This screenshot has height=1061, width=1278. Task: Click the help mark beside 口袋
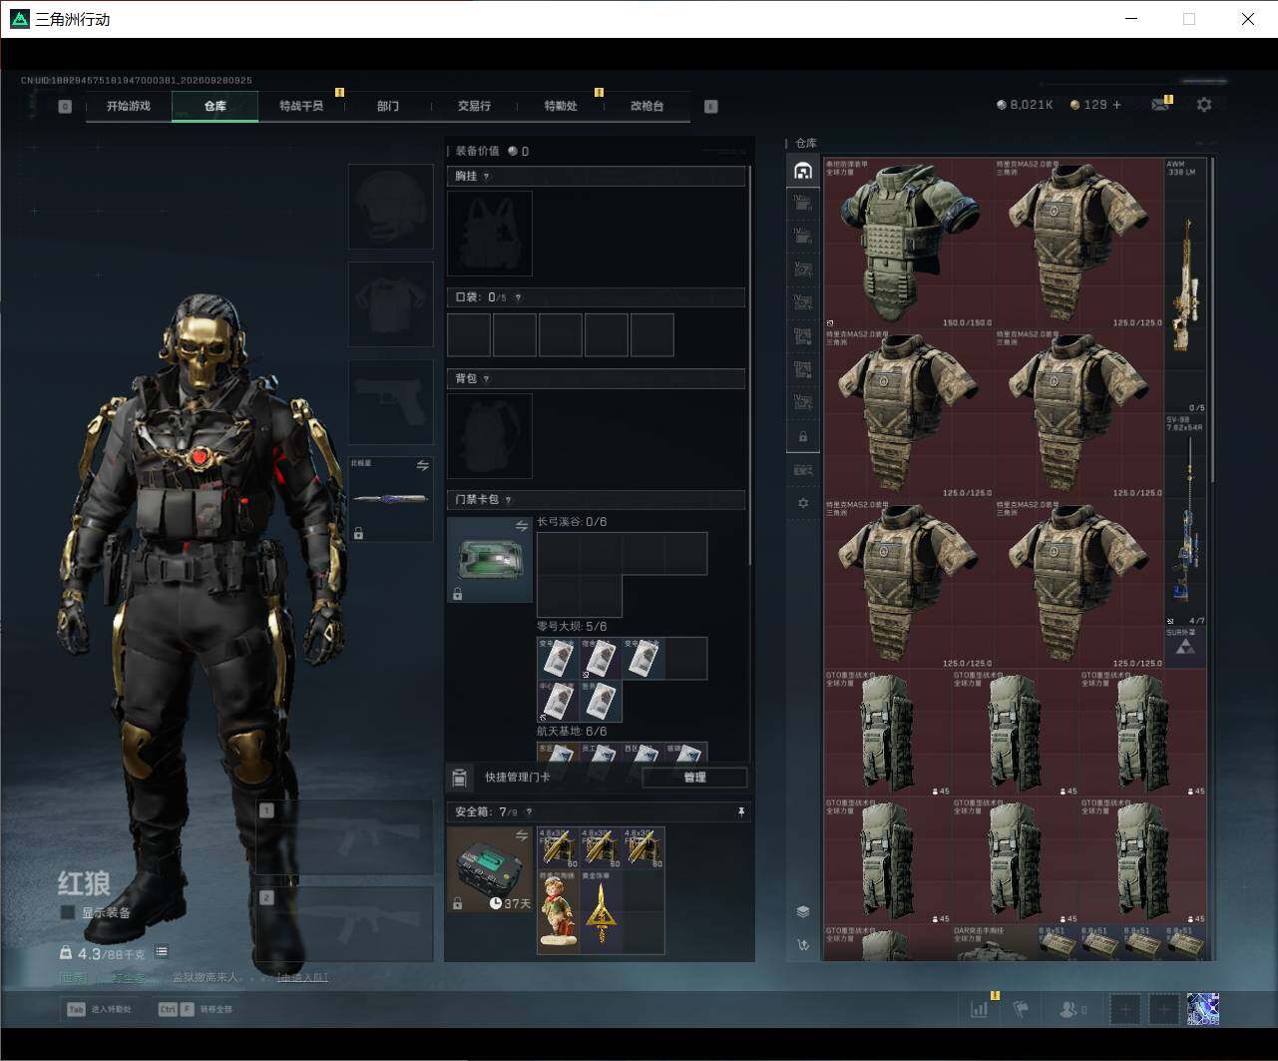(518, 297)
